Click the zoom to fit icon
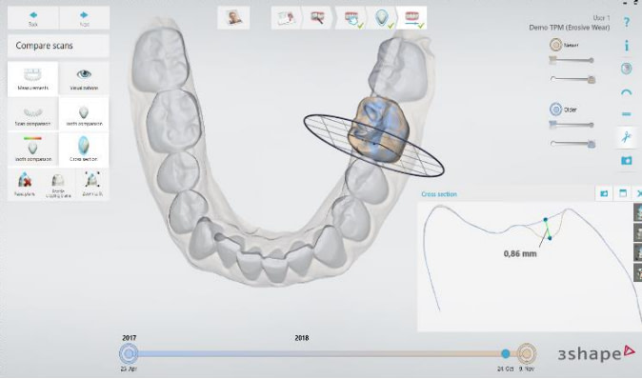642x379 pixels. [92, 184]
